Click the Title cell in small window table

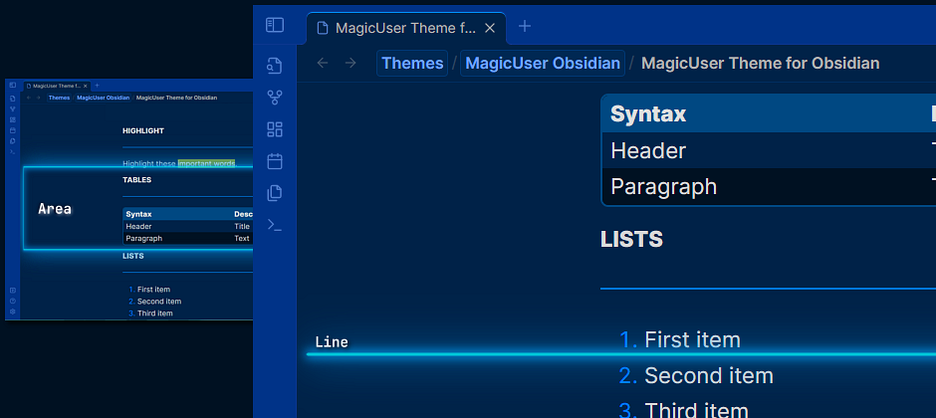pyautogui.click(x=242, y=227)
